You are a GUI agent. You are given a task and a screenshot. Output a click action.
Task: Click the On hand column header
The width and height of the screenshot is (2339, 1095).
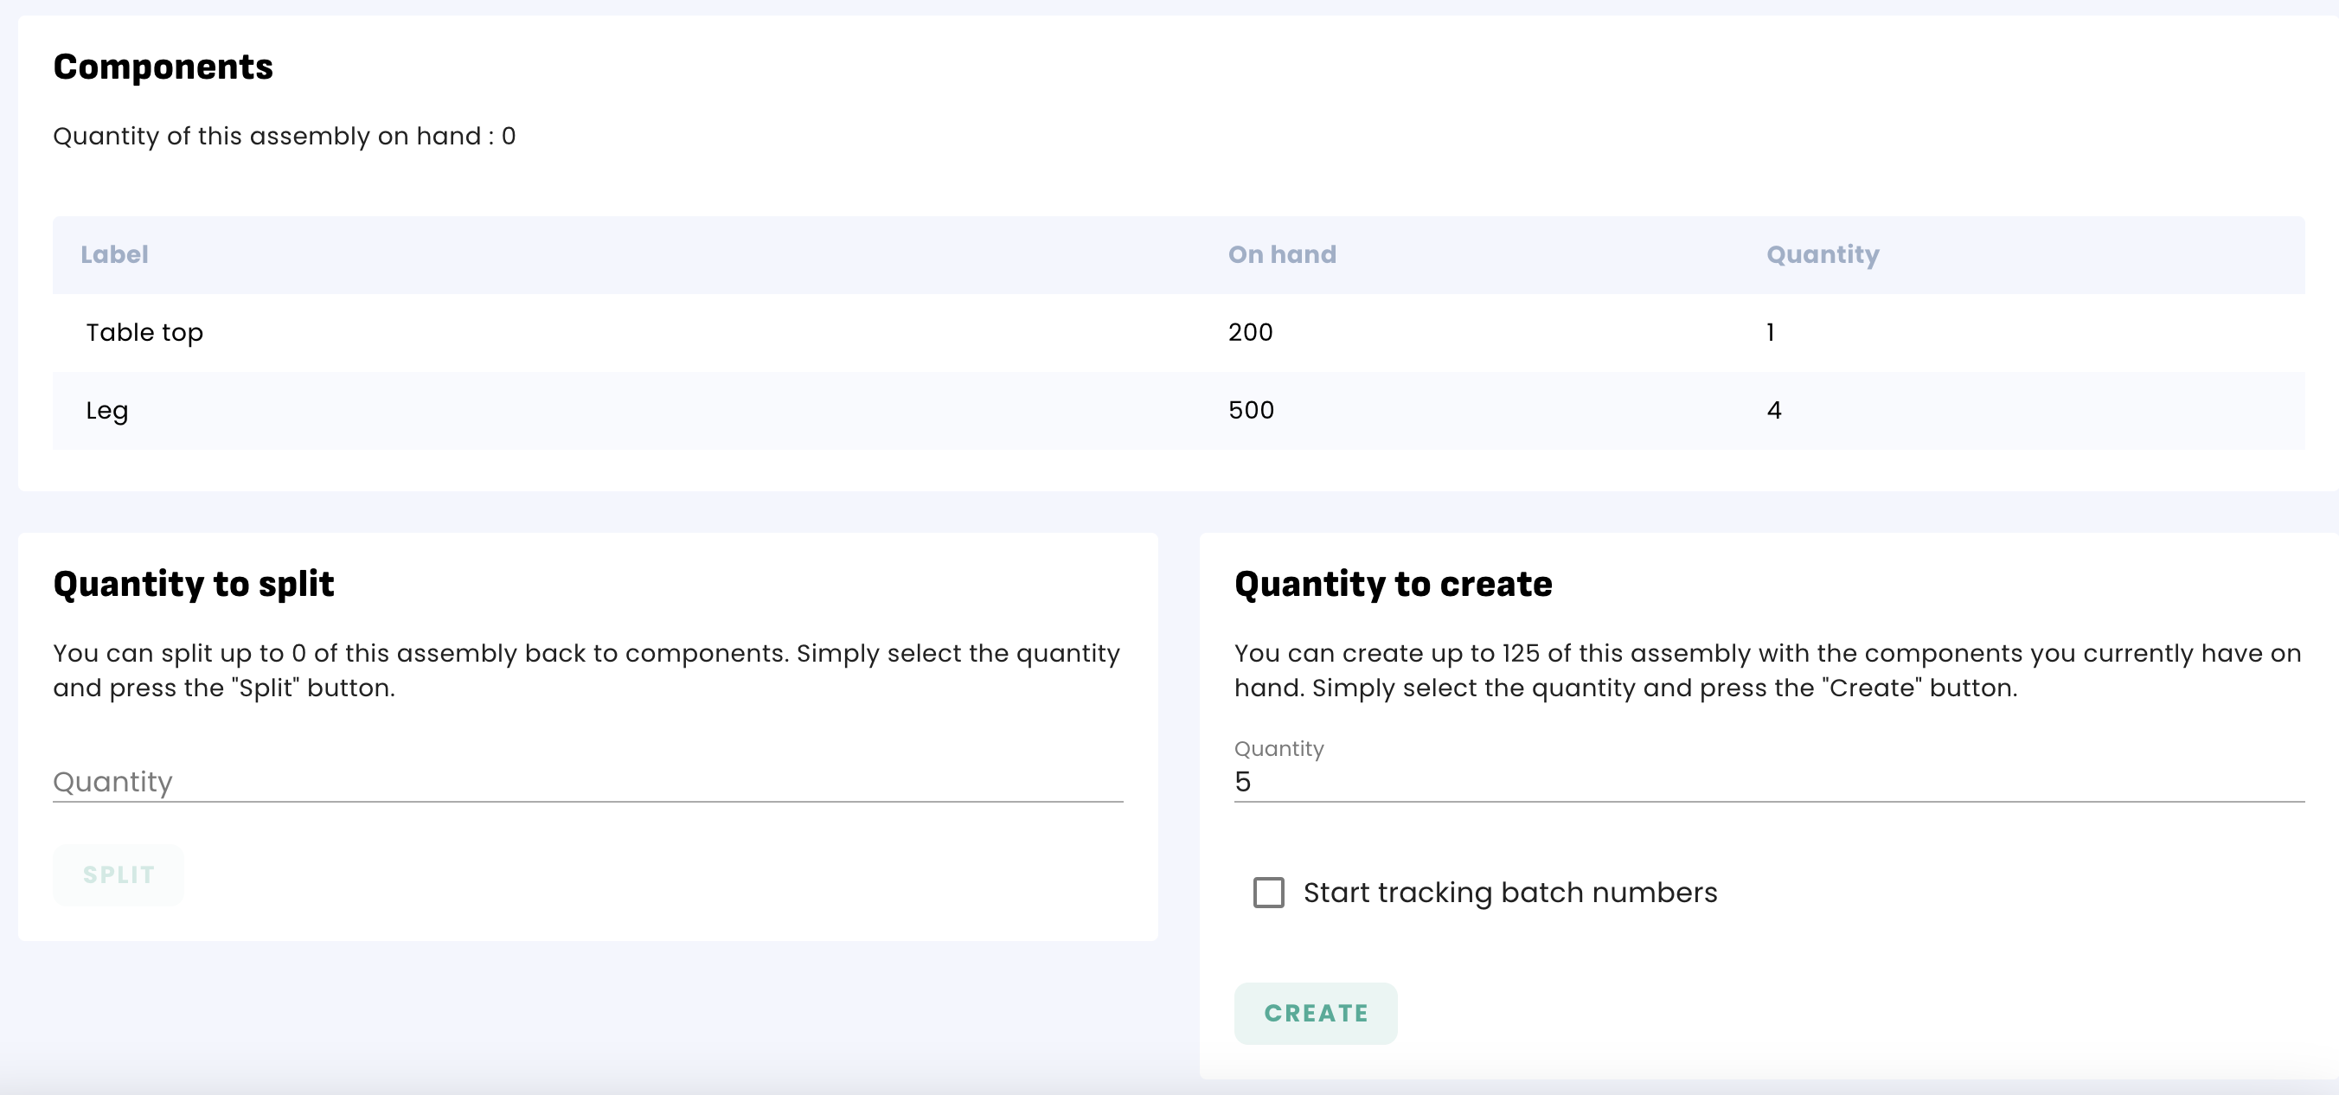pos(1281,254)
